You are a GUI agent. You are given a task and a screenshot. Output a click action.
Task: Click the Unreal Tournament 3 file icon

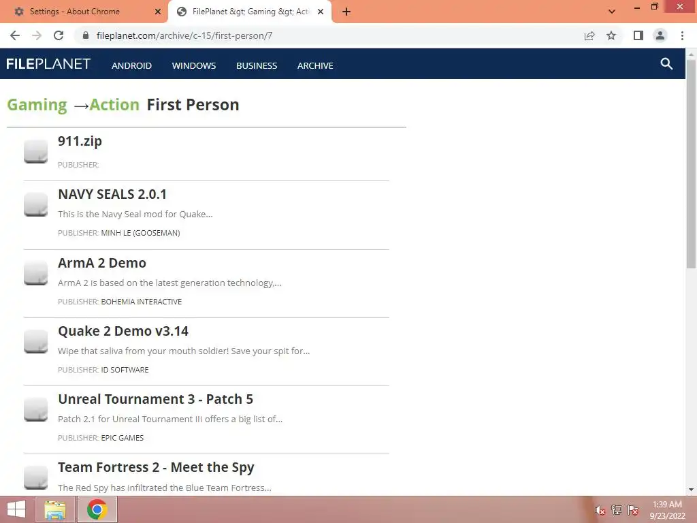35,409
